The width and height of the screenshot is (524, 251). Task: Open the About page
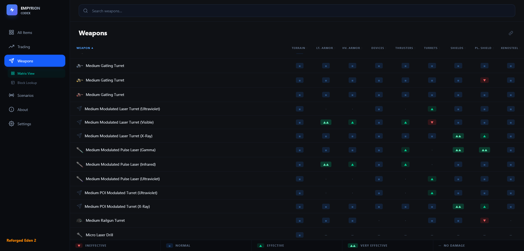click(x=23, y=110)
